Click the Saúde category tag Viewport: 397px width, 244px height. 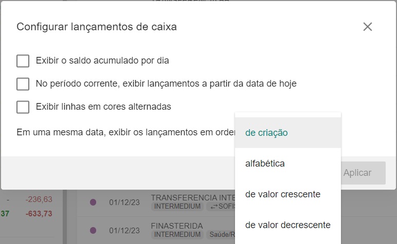tap(218, 235)
